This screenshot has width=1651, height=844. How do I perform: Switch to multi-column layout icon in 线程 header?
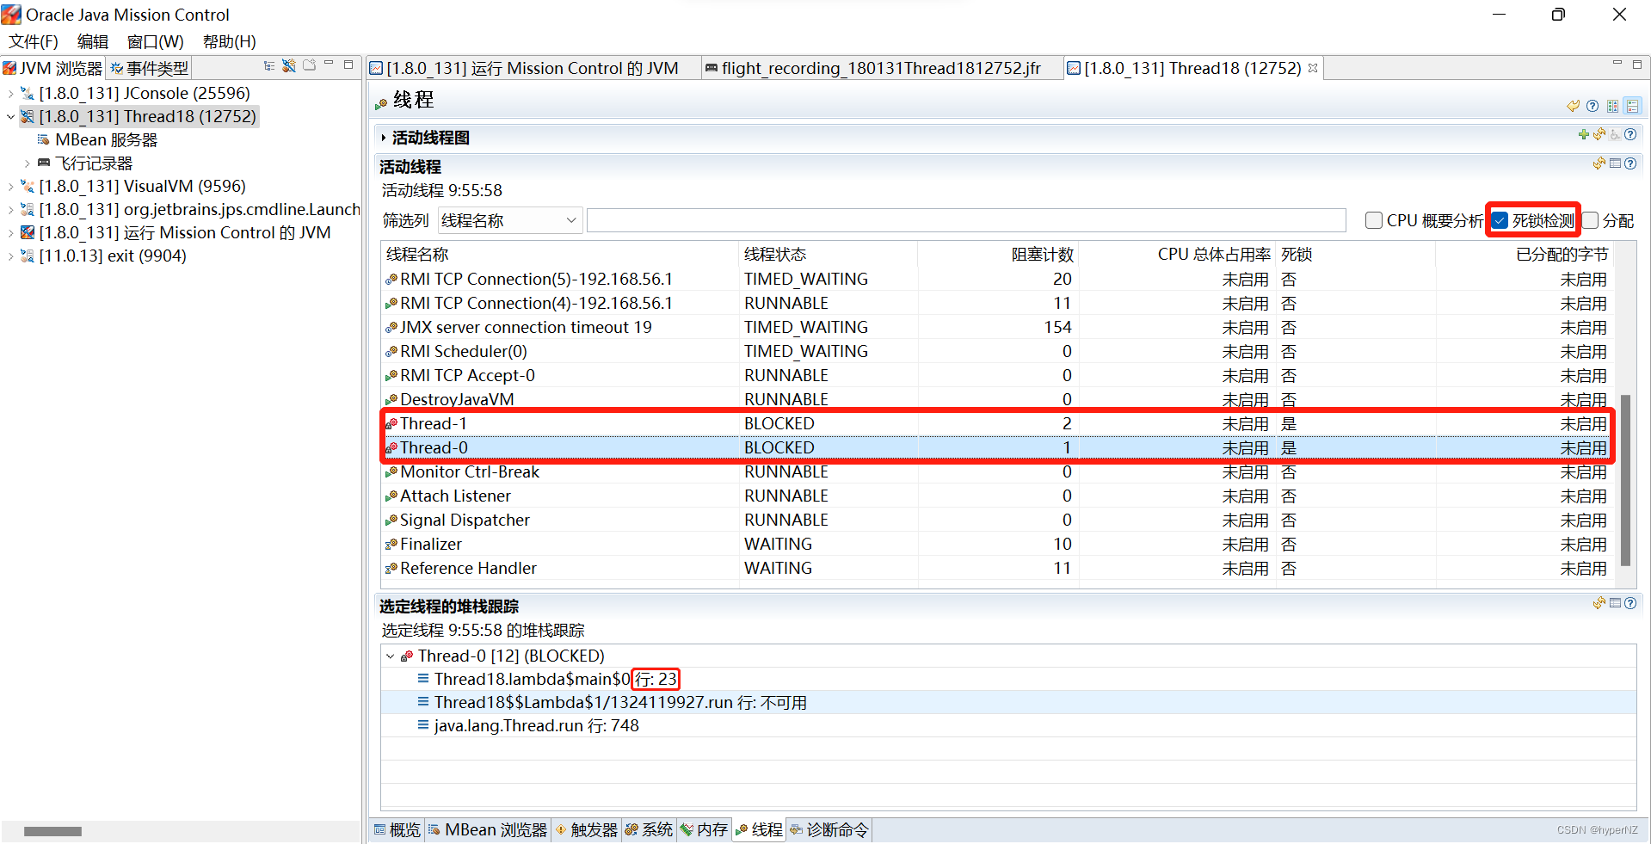[1612, 106]
